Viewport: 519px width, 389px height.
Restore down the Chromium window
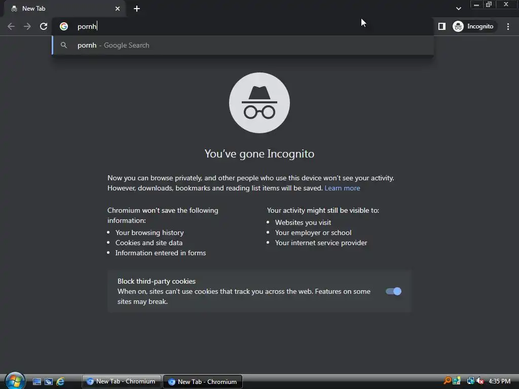coord(489,5)
